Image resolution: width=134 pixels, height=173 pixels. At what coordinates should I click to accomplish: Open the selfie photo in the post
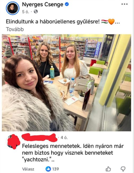coord(66,83)
